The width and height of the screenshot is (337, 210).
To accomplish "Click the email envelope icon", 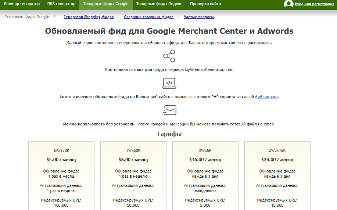I will pos(169,110).
